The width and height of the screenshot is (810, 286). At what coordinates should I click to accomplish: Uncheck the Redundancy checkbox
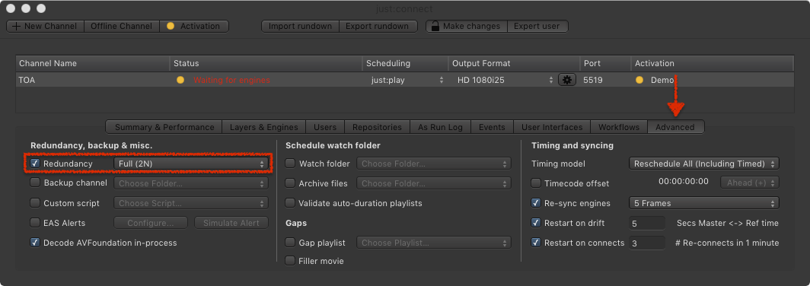(35, 163)
